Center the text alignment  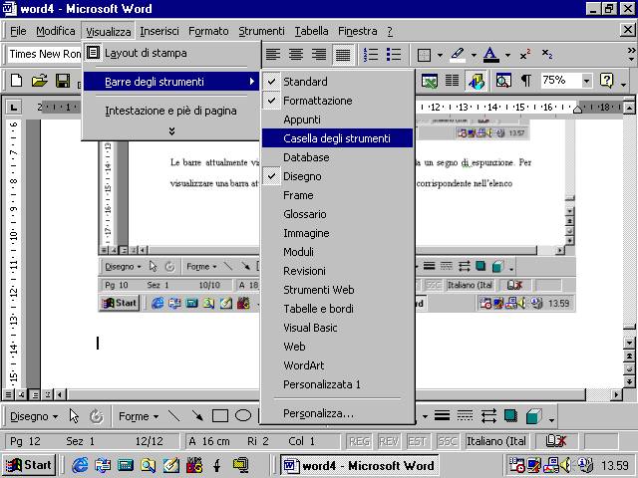[296, 55]
